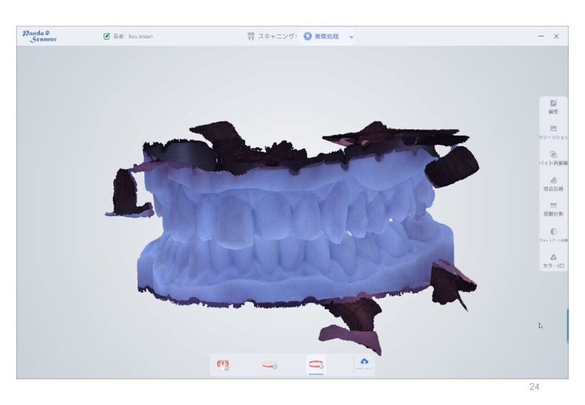Image resolution: width=585 pixels, height=405 pixels.
Task: Show the upper jaw scan view
Action: tap(223, 364)
